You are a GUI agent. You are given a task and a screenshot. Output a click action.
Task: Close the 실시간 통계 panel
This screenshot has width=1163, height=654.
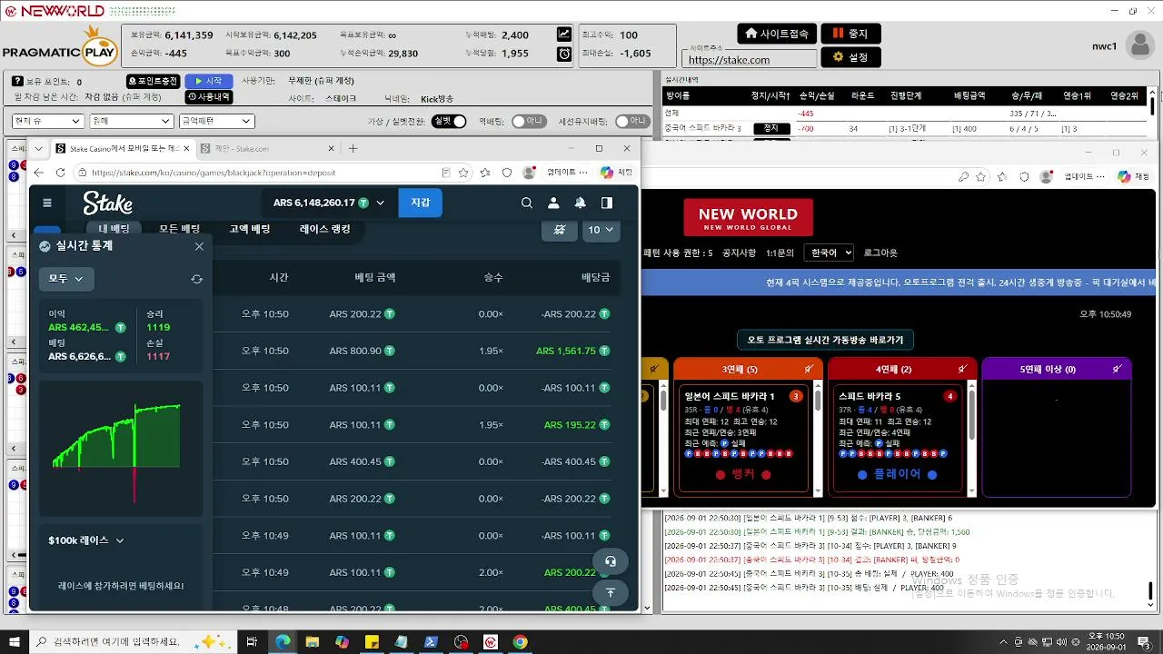point(199,246)
